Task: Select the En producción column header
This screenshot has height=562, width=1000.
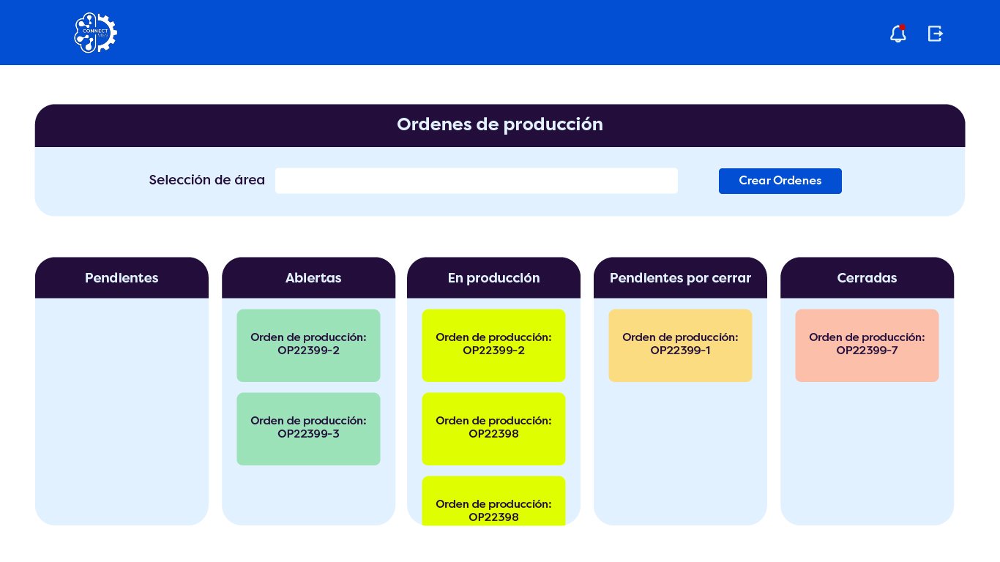Action: [x=493, y=277]
